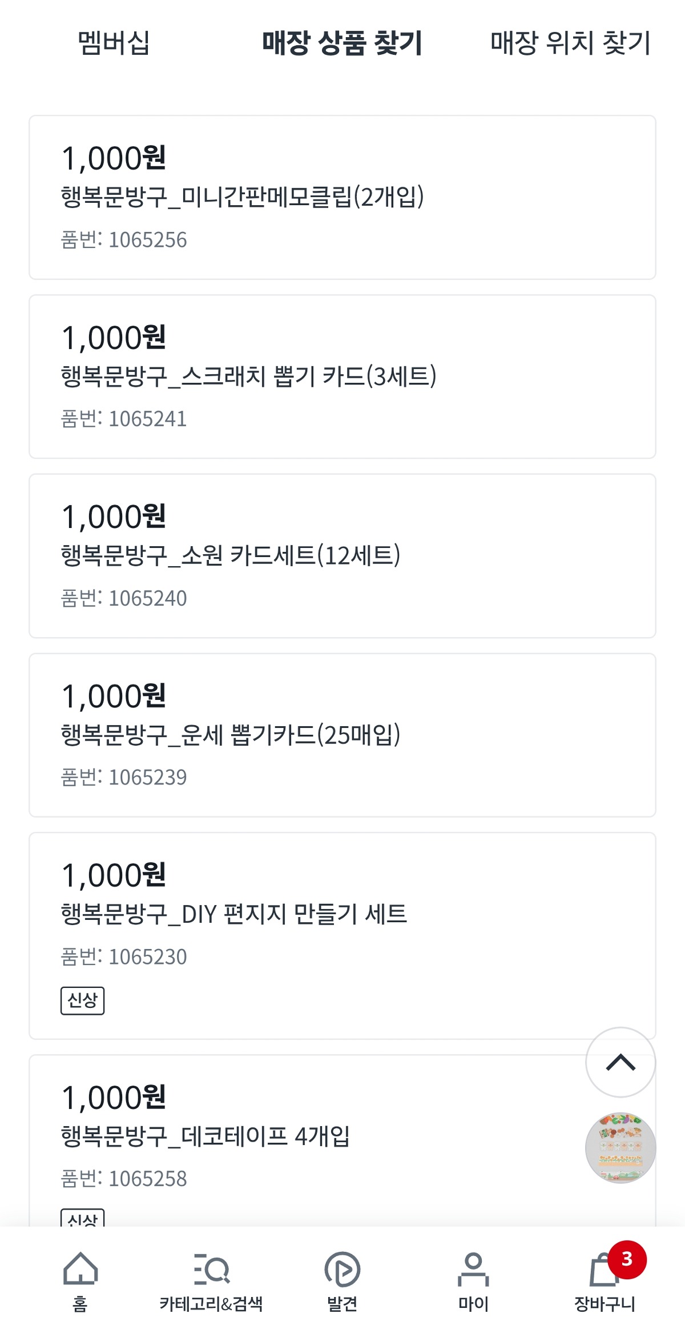Switch to the 매장 위치 찾기 tab
The image size is (685, 1337).
(x=570, y=43)
